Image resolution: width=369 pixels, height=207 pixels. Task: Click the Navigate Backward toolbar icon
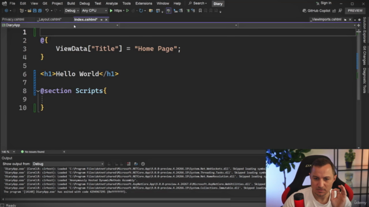6,11
